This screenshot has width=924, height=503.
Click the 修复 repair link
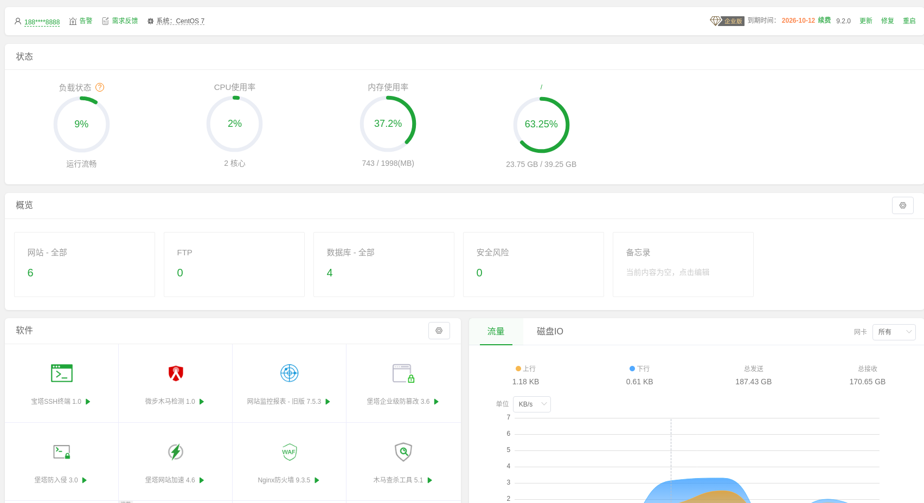coord(888,21)
